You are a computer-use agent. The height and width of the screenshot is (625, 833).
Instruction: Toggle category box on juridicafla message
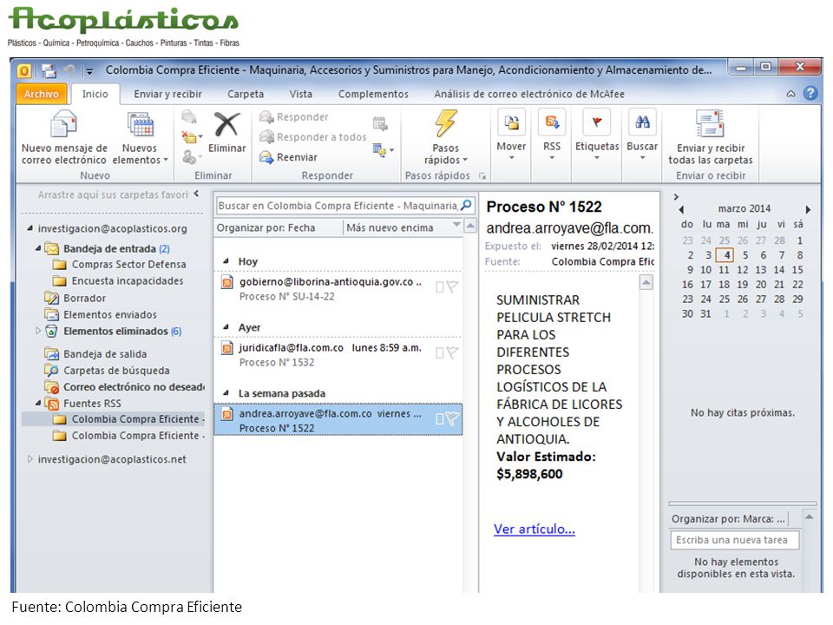tap(439, 353)
